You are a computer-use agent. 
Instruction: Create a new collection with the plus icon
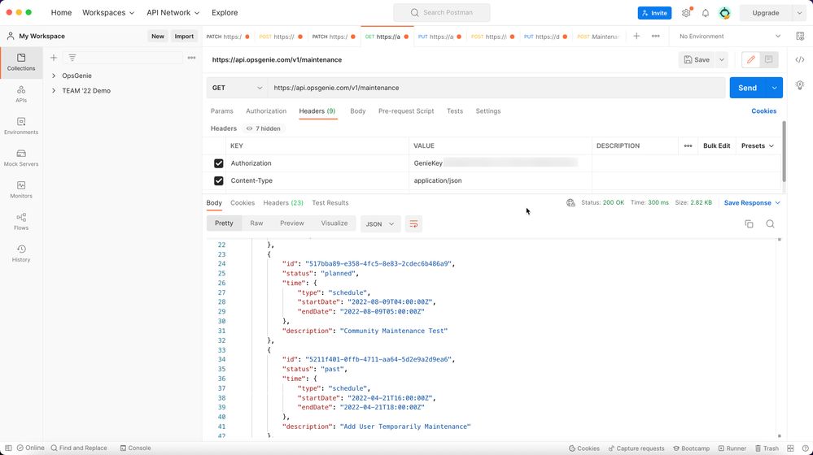coord(54,58)
